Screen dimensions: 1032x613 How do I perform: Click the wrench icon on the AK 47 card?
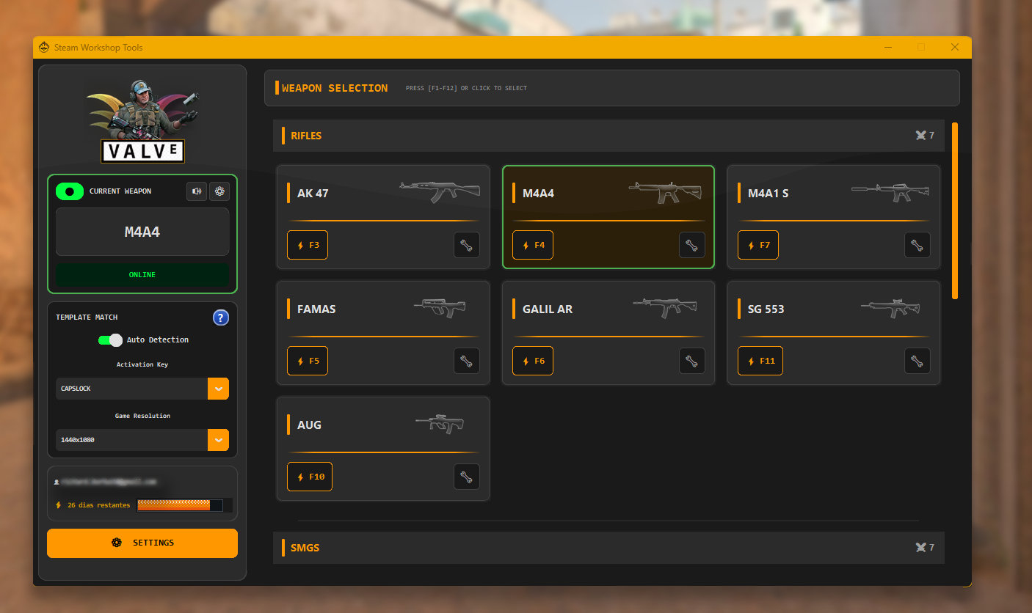(466, 245)
